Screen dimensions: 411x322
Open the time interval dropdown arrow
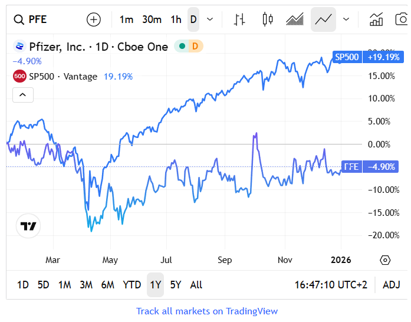click(x=210, y=19)
